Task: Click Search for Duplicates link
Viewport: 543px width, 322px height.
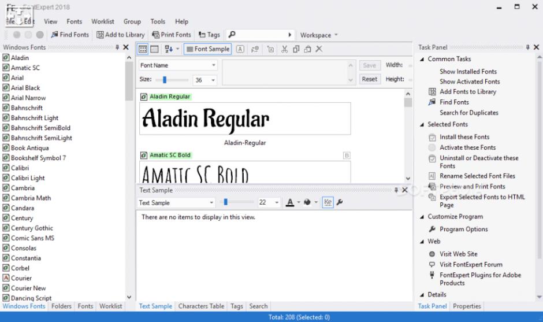Action: tap(469, 113)
